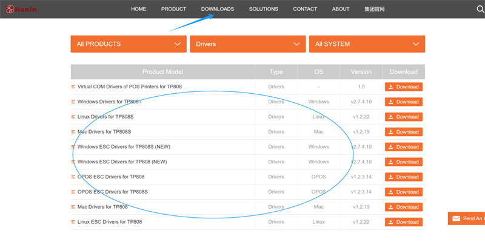Download Linux Drivers for TP808S
485x245 pixels.
[404, 117]
